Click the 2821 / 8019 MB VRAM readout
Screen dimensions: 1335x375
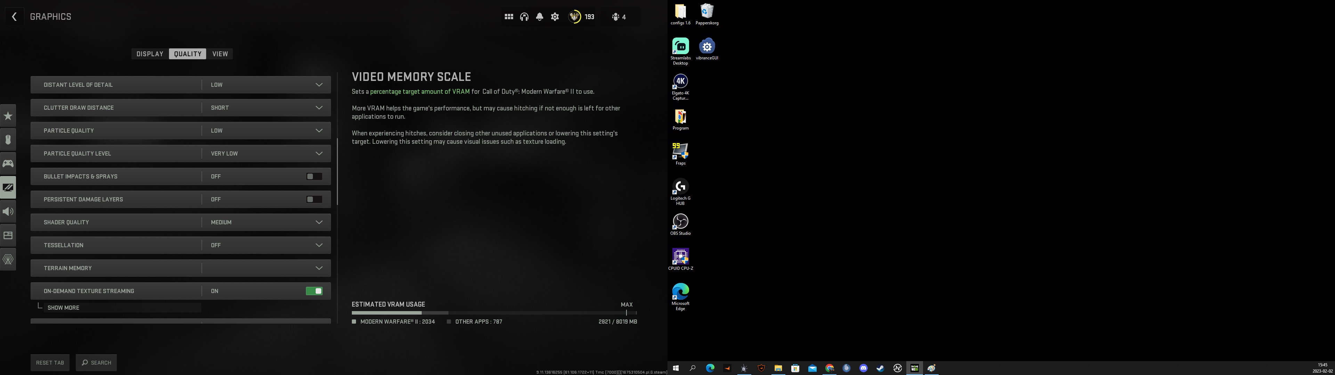[618, 322]
